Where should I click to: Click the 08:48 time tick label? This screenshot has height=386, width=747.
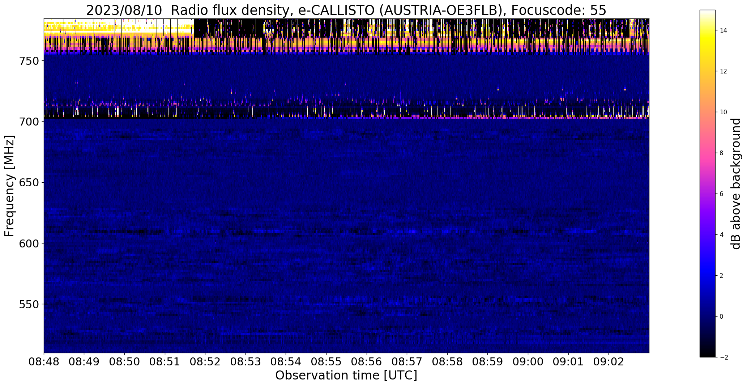coord(44,362)
